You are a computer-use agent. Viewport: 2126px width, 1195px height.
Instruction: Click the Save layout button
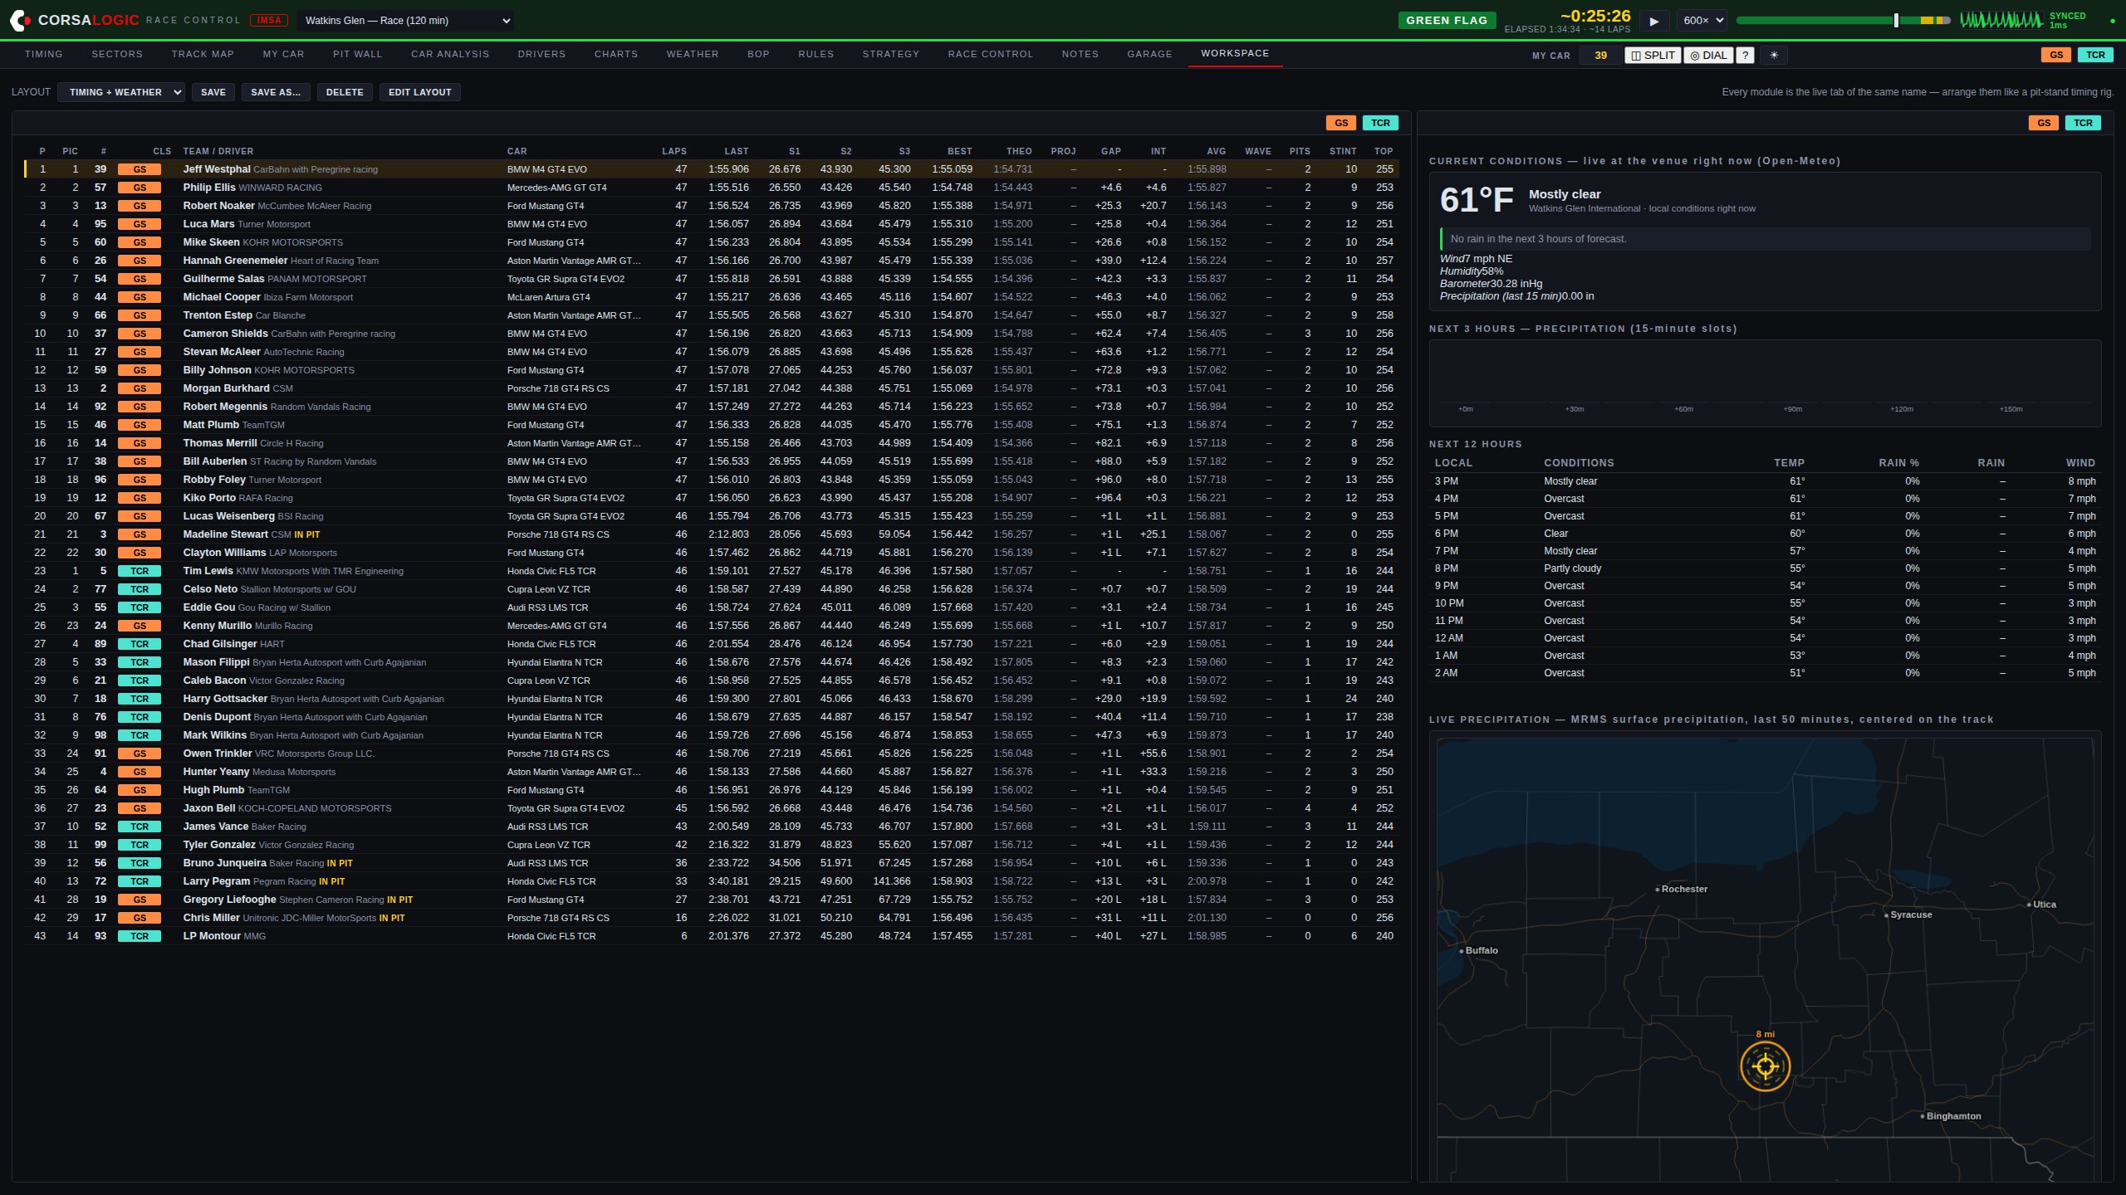tap(213, 92)
